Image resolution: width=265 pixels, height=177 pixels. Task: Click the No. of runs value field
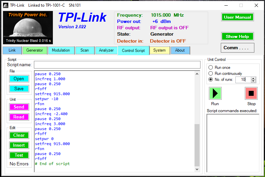click(x=243, y=80)
